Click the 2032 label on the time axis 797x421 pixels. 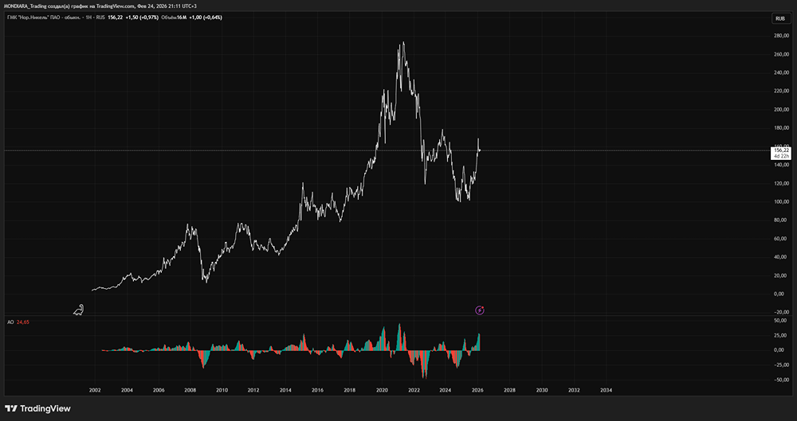pos(574,391)
